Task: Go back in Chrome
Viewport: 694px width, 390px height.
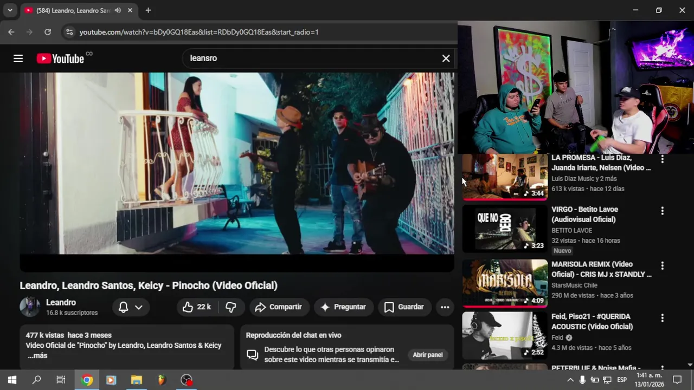Action: click(x=11, y=32)
